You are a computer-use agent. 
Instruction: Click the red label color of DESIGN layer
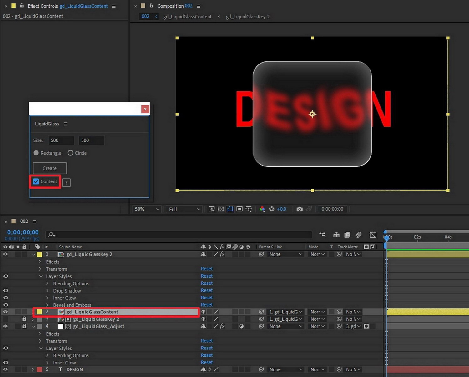coord(39,369)
